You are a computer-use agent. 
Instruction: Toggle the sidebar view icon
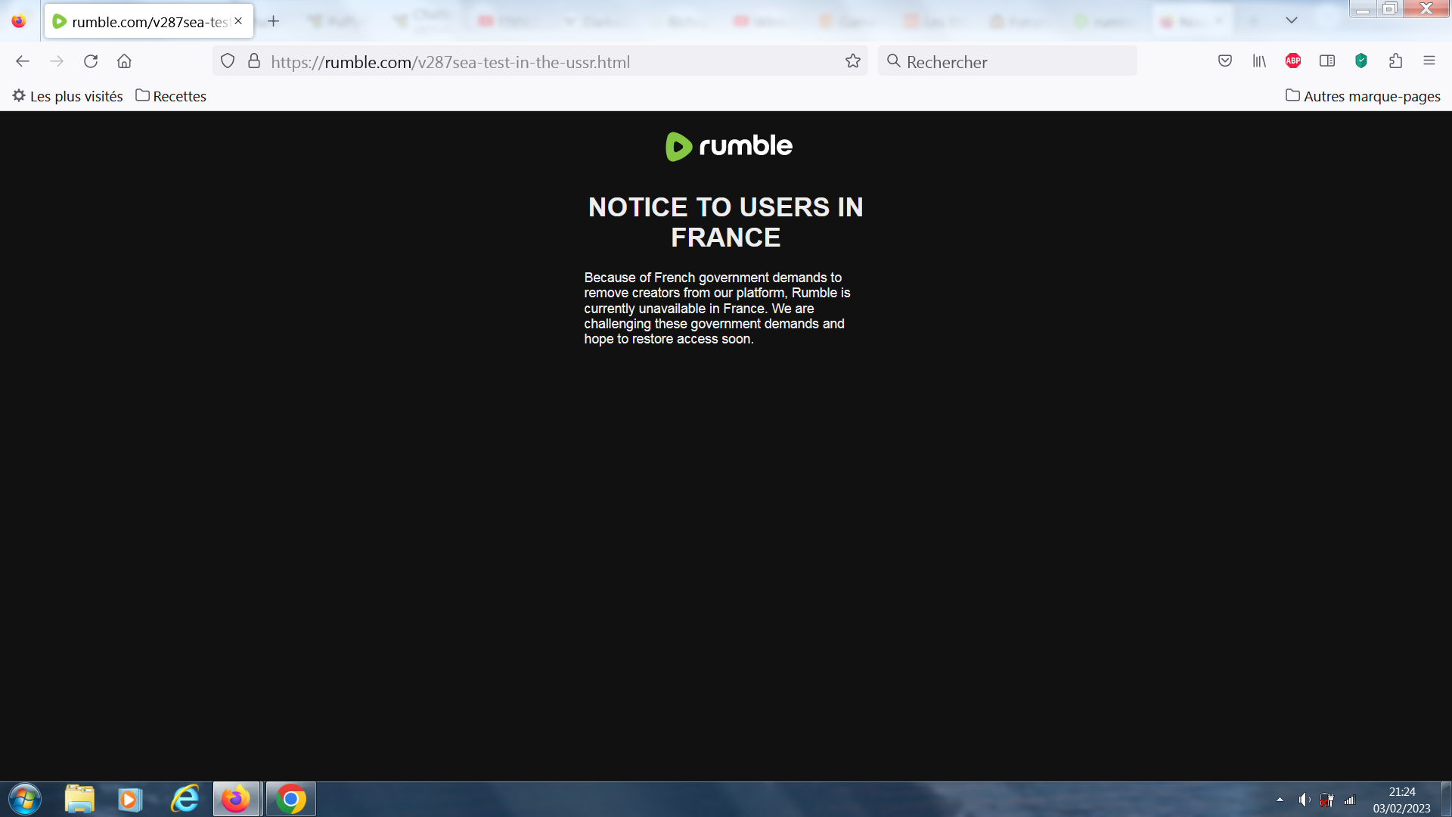1327,61
